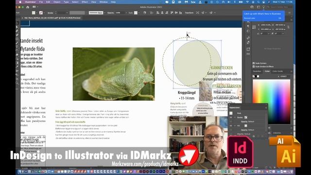Open the Appearance panel menu
The image size is (311, 175).
coord(266,108)
